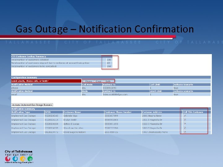Click the City of Tallahassee logo text
223x167 pixels.
pos(19,151)
